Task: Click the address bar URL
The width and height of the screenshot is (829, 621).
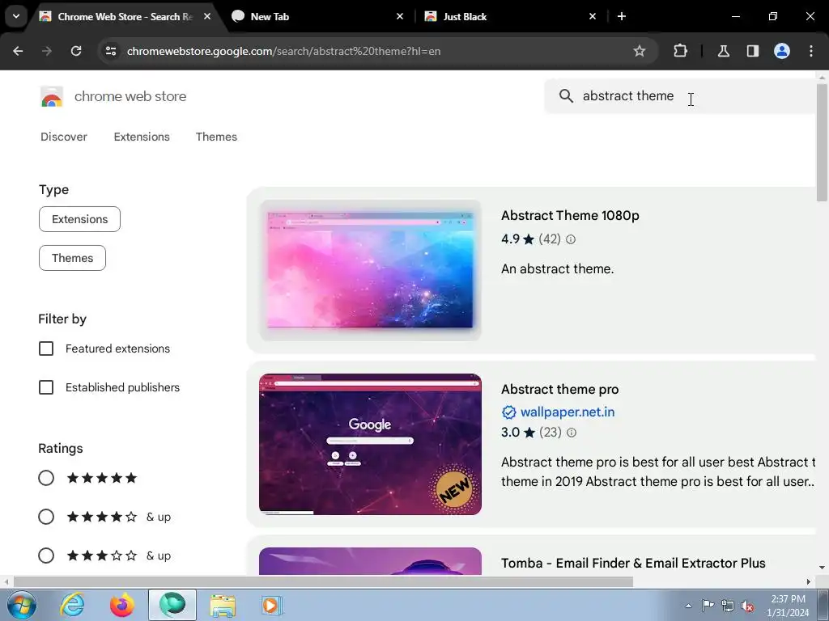Action: [283, 51]
